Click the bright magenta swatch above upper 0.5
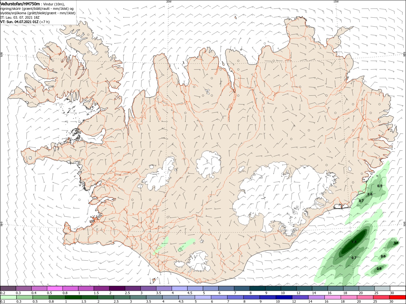Image resolution: width=406 pixels, height=304 pixels. 55,288
